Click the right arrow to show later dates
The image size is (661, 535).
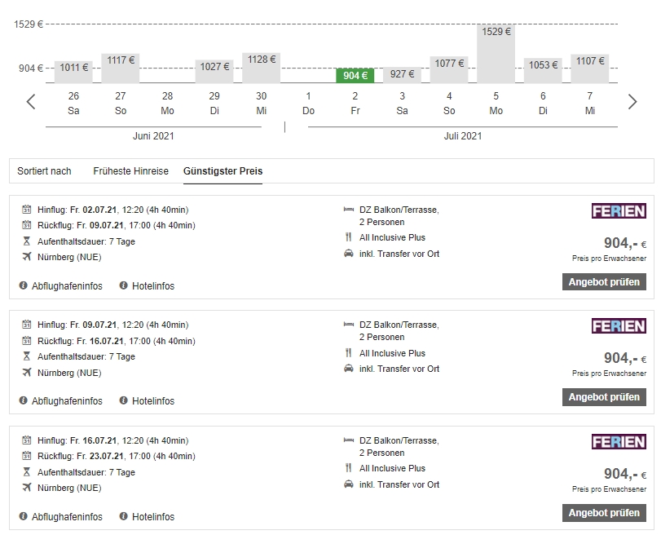click(x=632, y=102)
